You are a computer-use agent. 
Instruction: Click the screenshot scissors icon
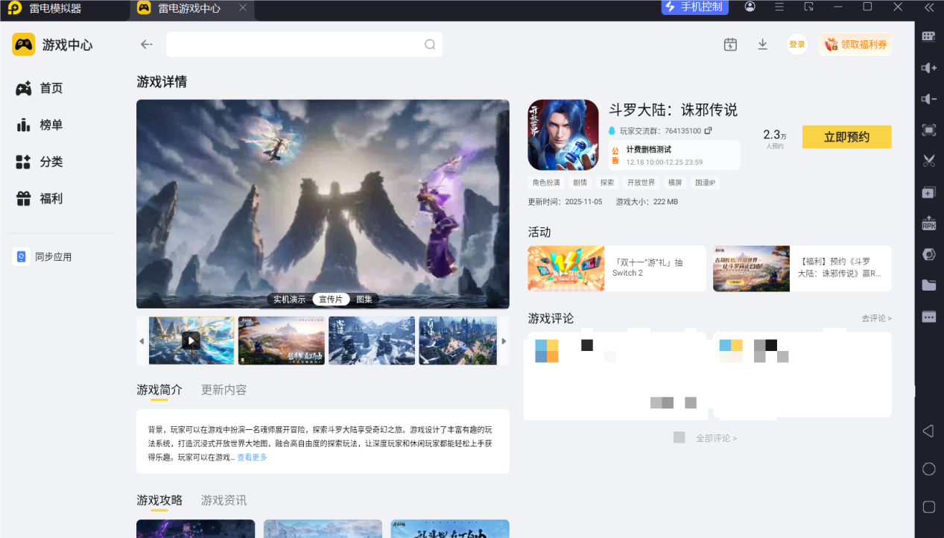928,160
